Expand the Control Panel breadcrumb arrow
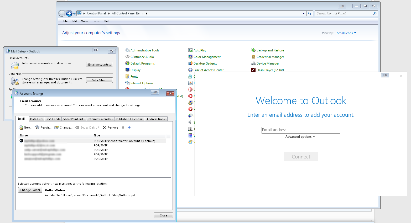Image resolution: width=411 pixels, height=223 pixels. pos(109,13)
